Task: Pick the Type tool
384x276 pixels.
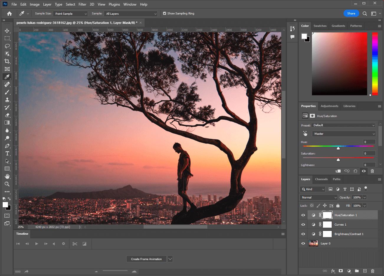Action: [x=7, y=153]
